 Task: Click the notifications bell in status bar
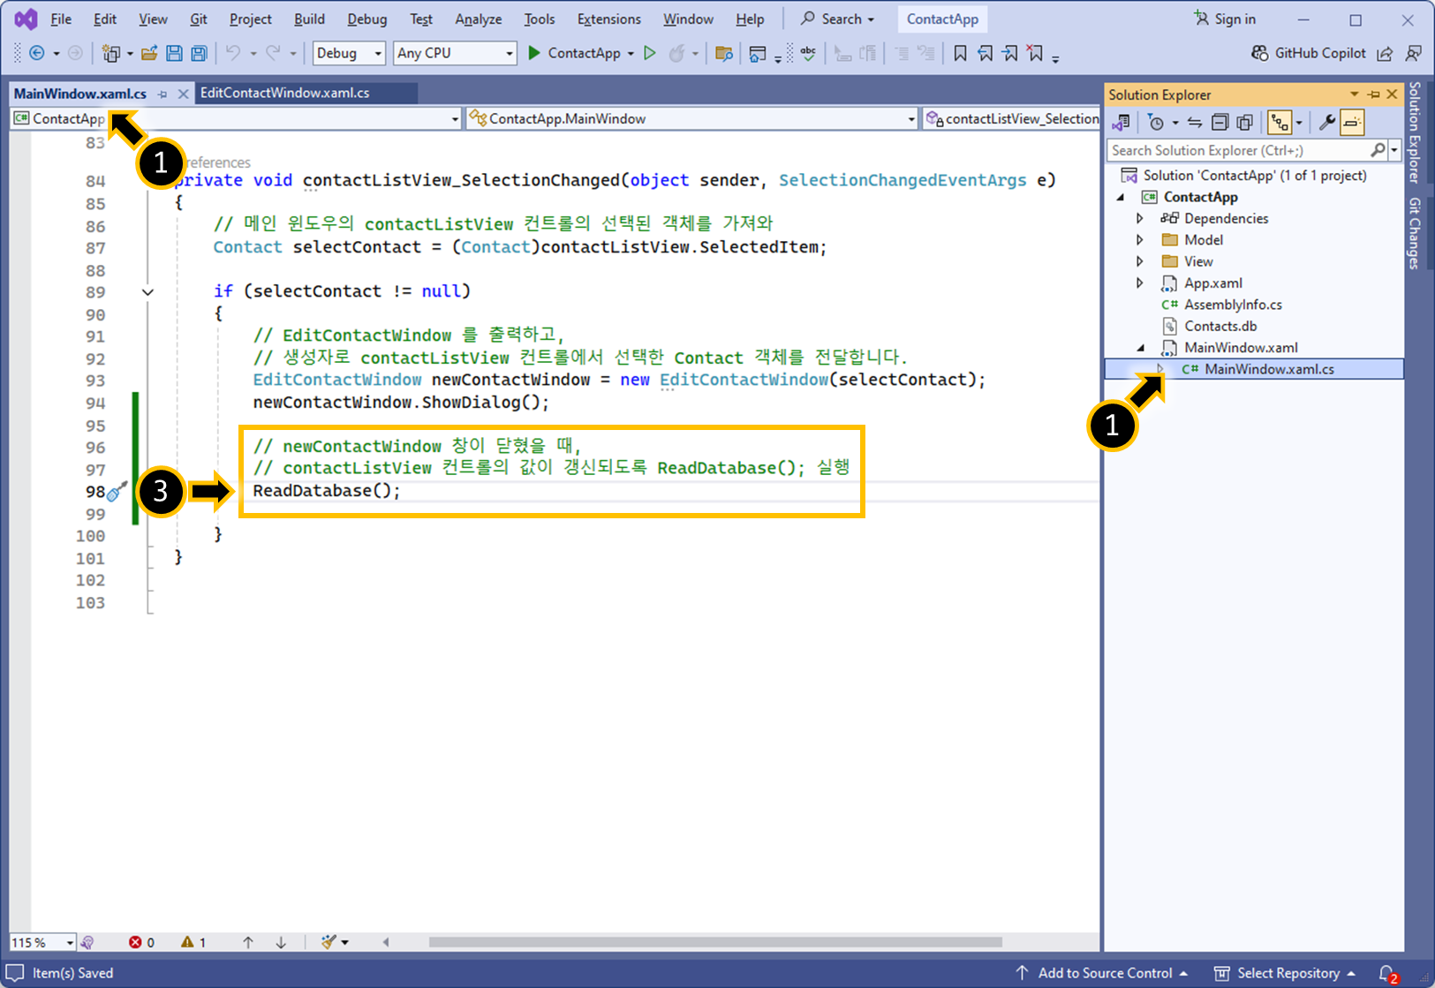[1387, 974]
